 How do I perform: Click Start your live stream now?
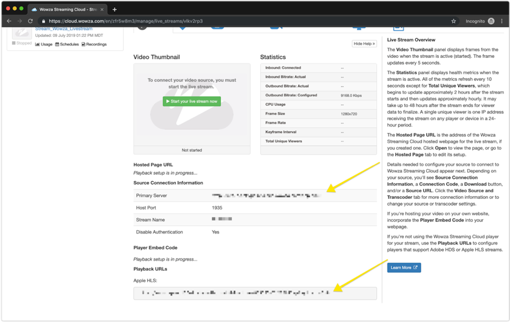192,101
